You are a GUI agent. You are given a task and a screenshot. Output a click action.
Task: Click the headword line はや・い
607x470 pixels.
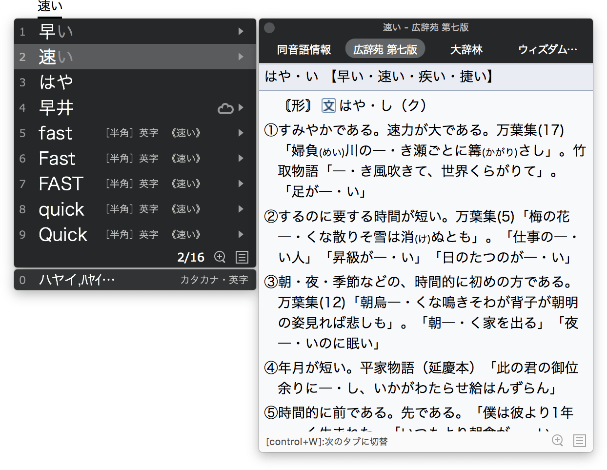(426, 77)
